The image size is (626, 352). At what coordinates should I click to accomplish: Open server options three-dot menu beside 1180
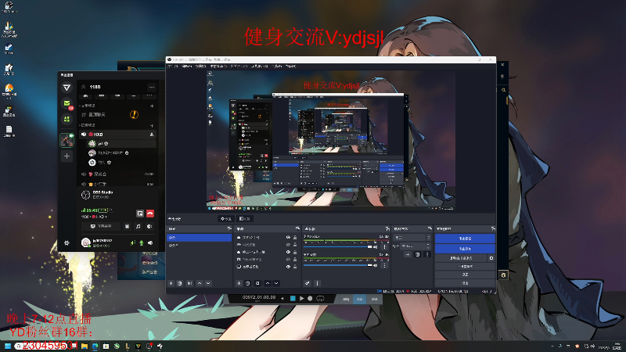pos(151,87)
